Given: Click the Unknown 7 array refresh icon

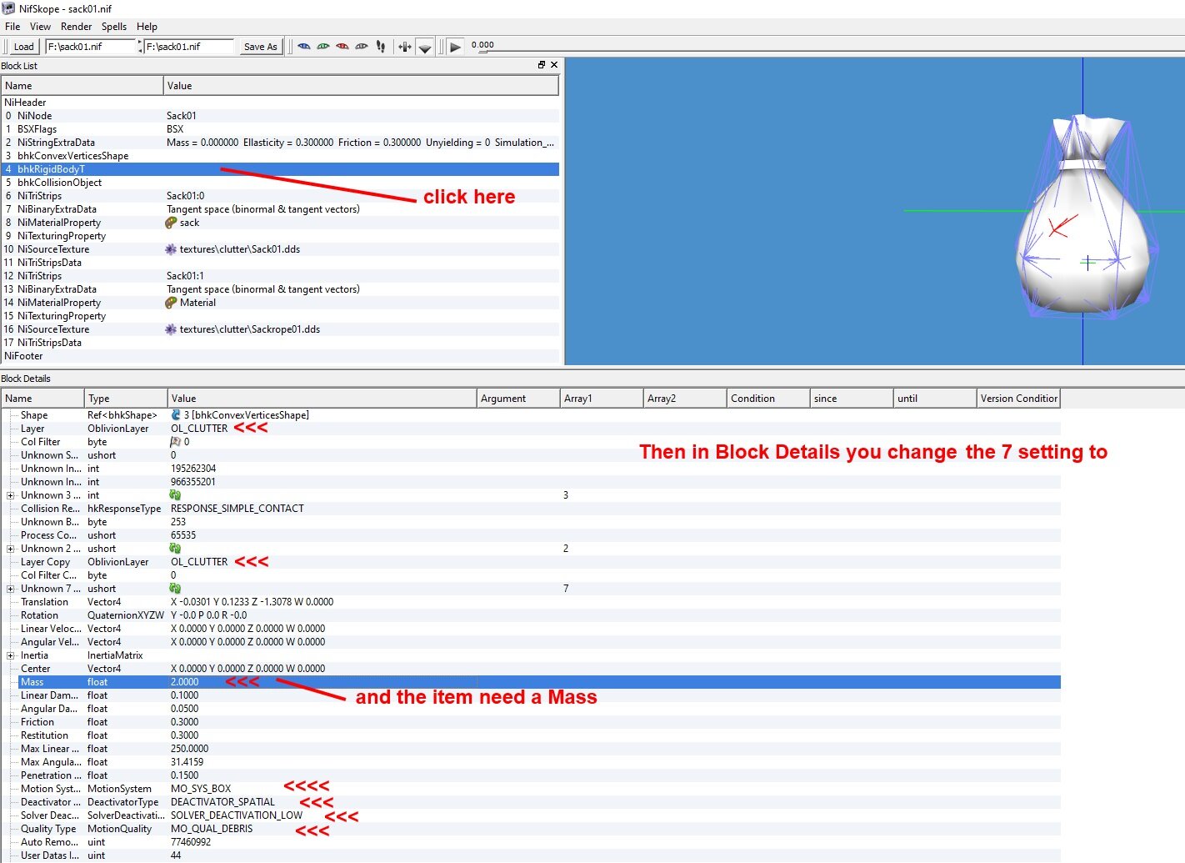Looking at the screenshot, I should pos(175,589).
